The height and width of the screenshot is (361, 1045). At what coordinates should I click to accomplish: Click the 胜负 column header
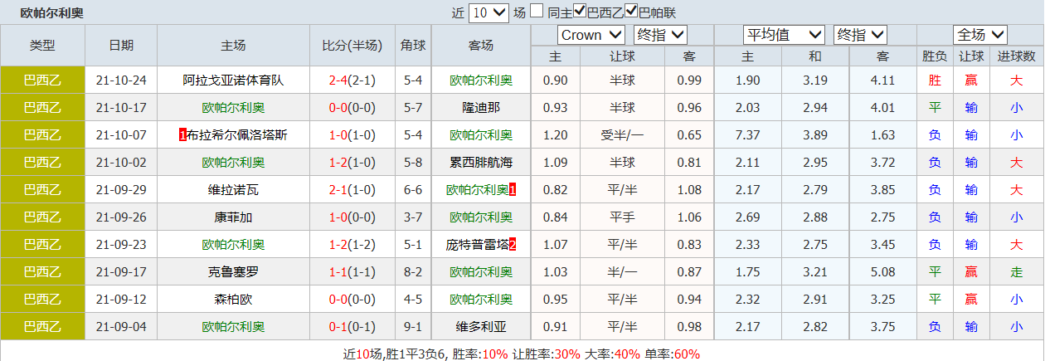tap(935, 56)
